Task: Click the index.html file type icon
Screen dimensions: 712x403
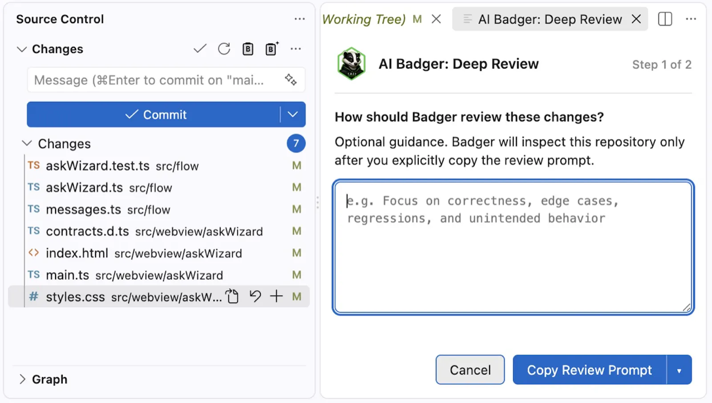Action: tap(33, 253)
